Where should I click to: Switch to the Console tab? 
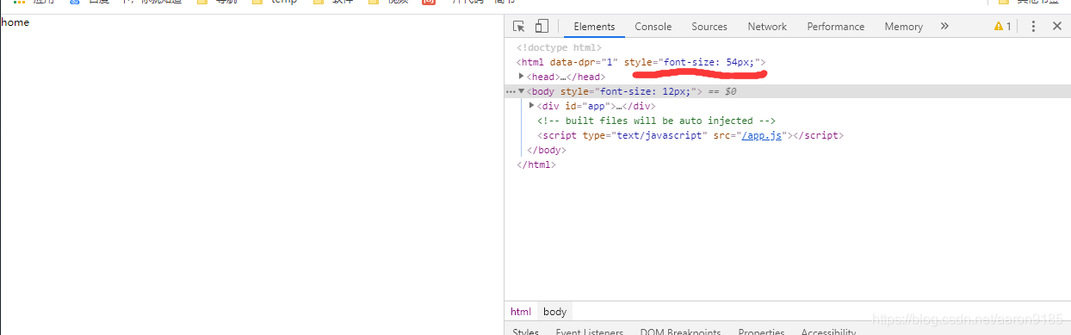point(653,27)
